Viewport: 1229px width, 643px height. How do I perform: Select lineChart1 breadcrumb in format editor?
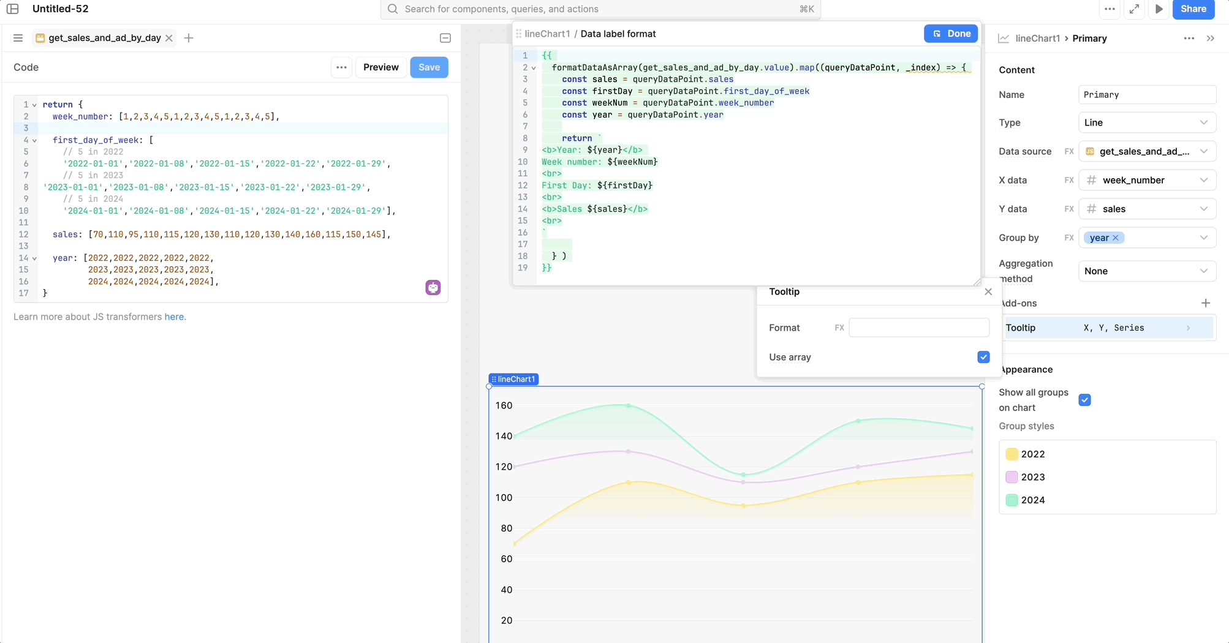click(x=547, y=34)
